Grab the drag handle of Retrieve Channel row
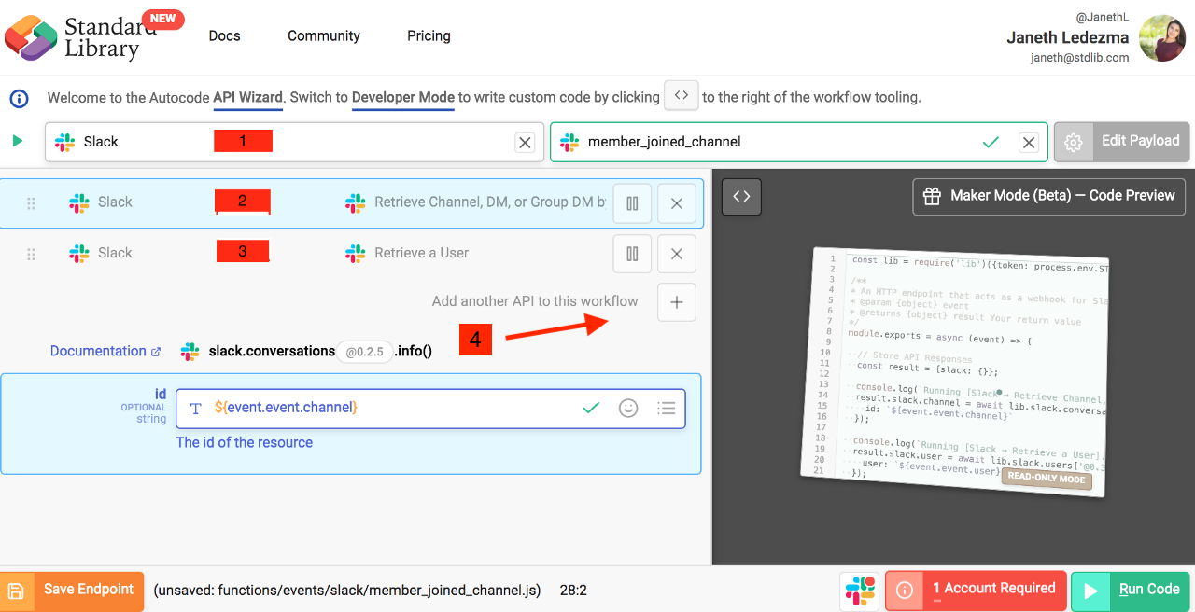 31,203
